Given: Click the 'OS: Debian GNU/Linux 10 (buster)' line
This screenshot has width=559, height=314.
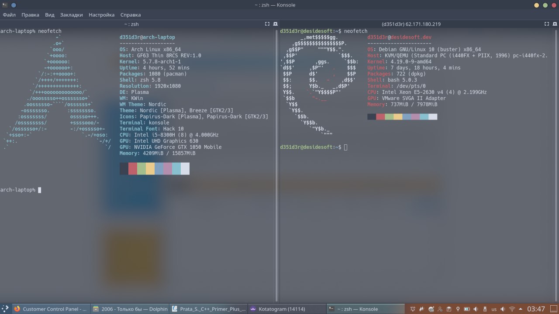Looking at the screenshot, I should point(424,50).
